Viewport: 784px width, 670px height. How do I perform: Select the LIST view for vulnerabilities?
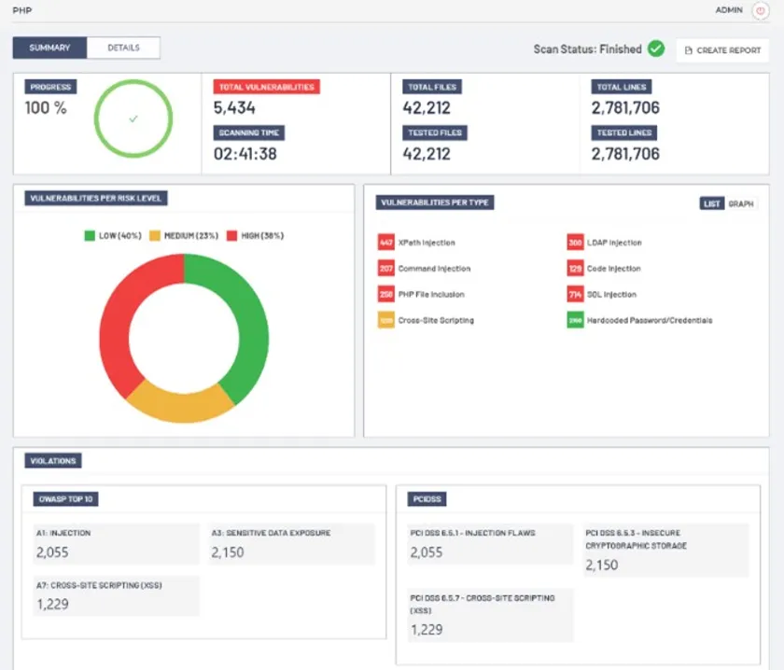coord(712,203)
